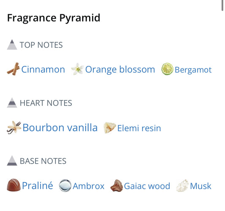Click the white musk powder icon
The width and height of the screenshot is (225, 211).
pyautogui.click(x=182, y=186)
